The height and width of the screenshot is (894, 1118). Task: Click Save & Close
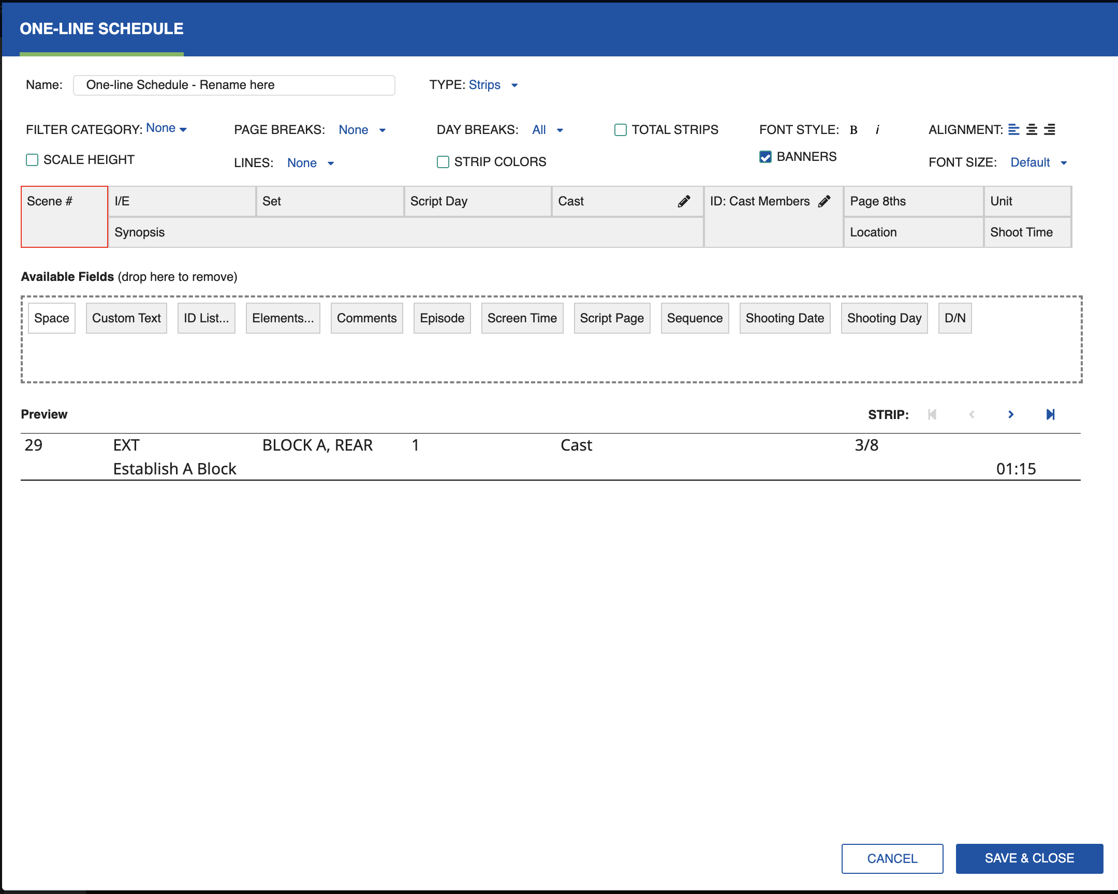(x=1029, y=858)
